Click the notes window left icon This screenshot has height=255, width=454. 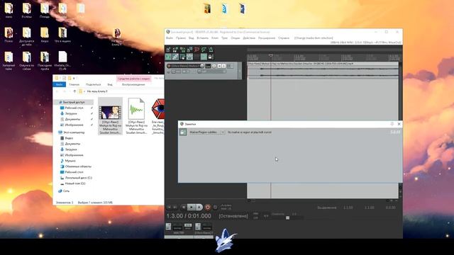183,132
